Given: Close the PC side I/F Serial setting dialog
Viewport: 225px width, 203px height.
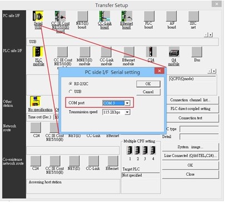Looking at the screenshot, I should click(159, 71).
